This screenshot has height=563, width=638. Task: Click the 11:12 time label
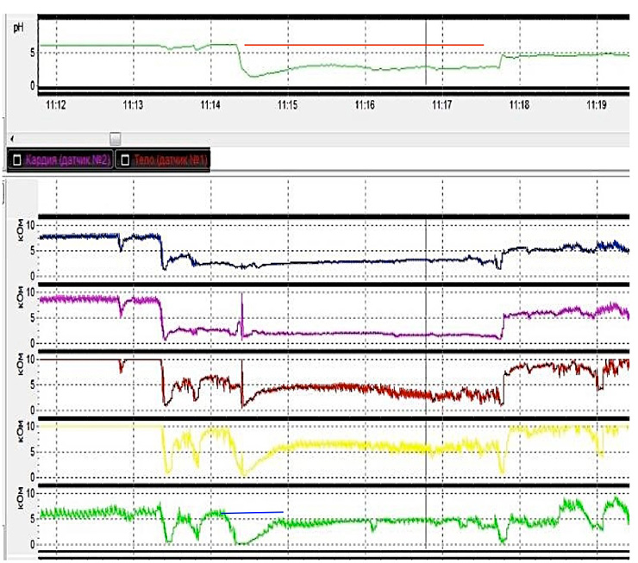point(56,105)
